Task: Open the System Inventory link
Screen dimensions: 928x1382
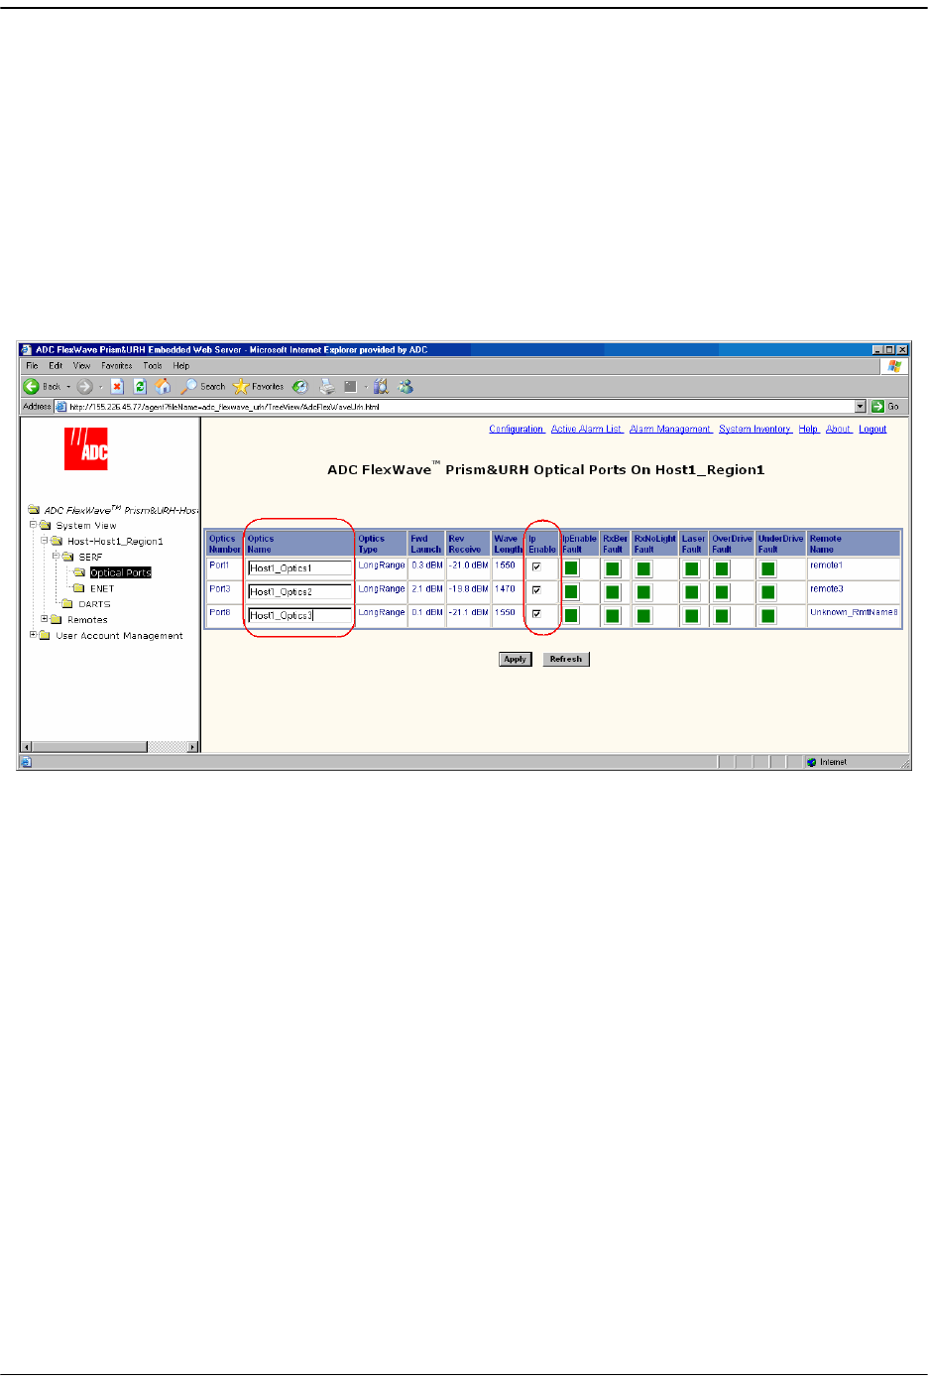Action: [x=755, y=430]
